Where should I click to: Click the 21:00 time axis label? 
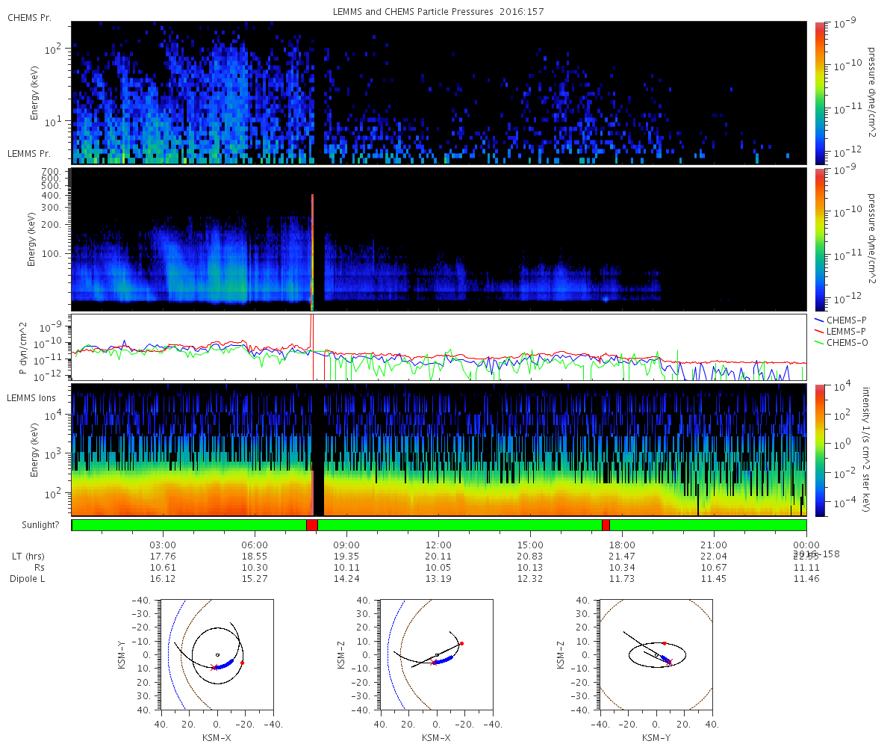click(x=715, y=545)
